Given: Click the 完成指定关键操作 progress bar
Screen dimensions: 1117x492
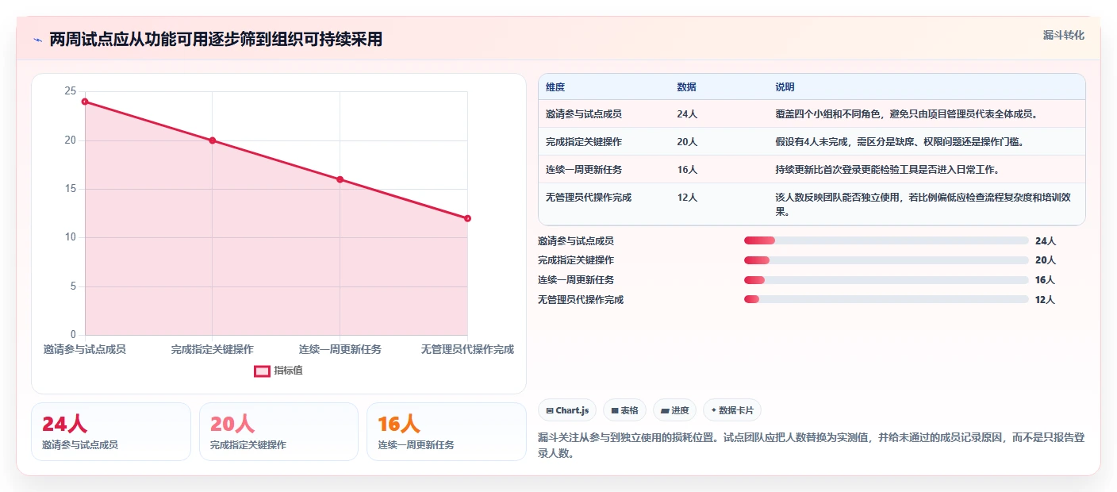Looking at the screenshot, I should pos(886,260).
